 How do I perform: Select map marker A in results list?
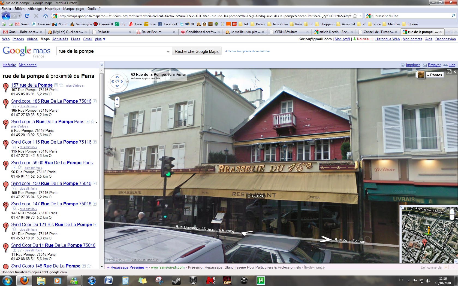(x=5, y=88)
